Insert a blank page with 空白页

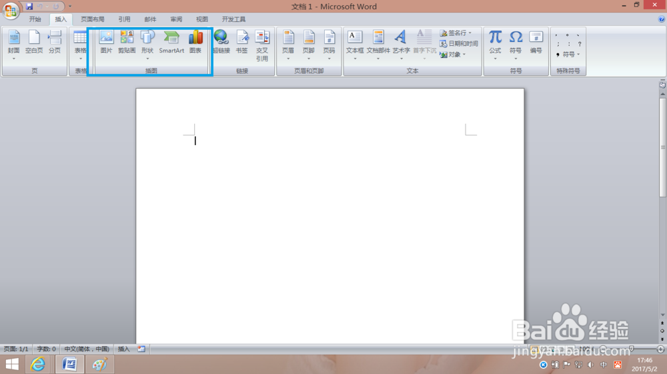(x=34, y=43)
